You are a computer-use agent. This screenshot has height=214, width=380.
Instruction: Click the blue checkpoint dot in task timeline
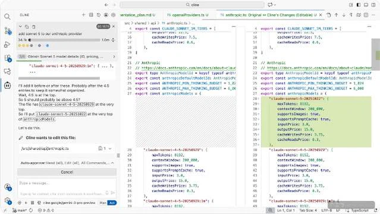[x=48, y=45]
